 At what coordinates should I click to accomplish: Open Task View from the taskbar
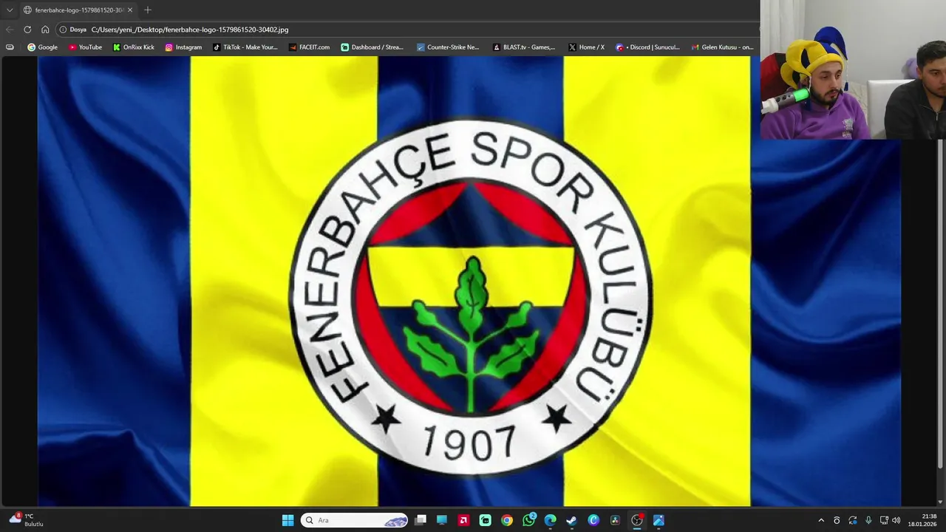coord(421,520)
